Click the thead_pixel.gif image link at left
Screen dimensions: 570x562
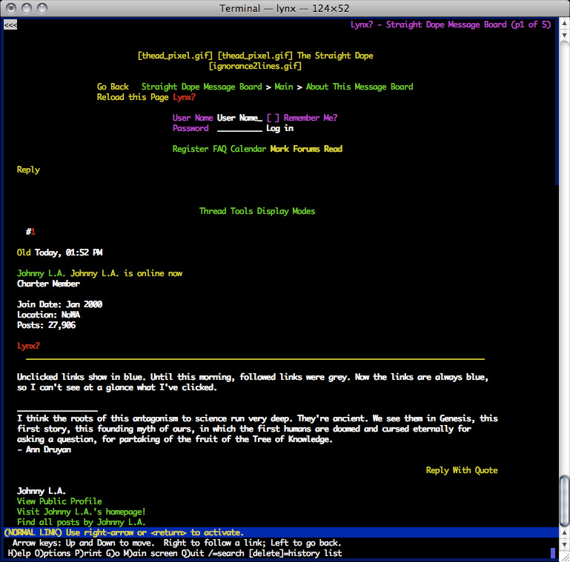coord(175,56)
